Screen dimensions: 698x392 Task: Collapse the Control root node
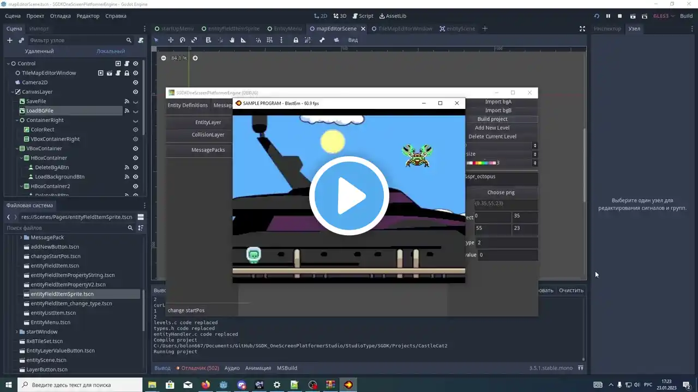click(x=9, y=64)
